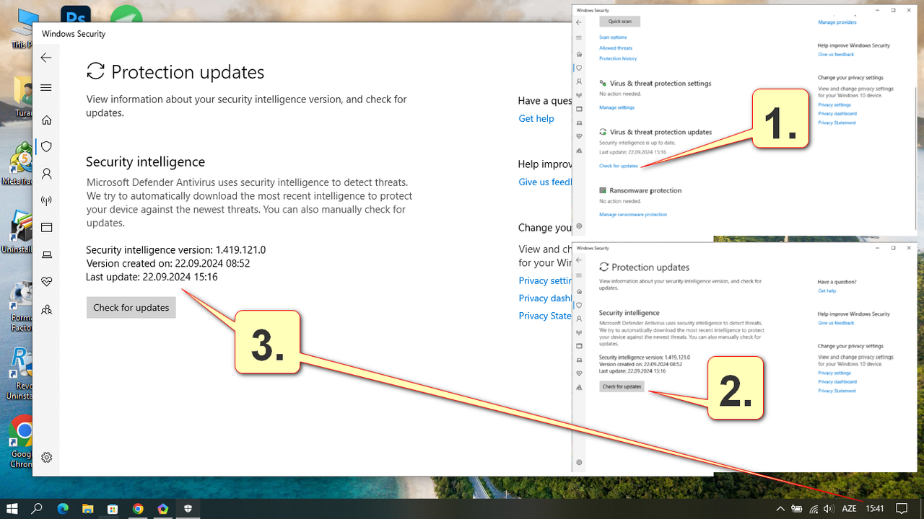The image size is (924, 519).
Task: Open the main window's Privacy dashboard link
Action: [545, 298]
